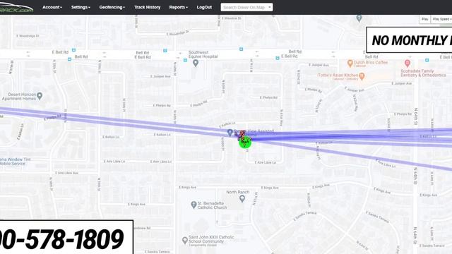
Task: Click the North Ranch map pin
Action: tap(242, 198)
